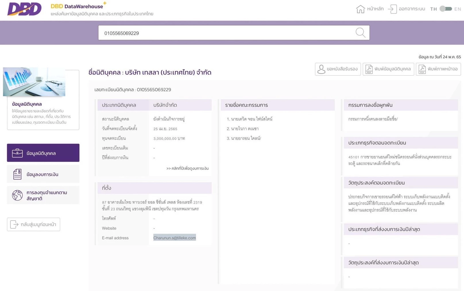
Task: Click the charts thumbnail image
Action: pyautogui.click(x=34, y=82)
